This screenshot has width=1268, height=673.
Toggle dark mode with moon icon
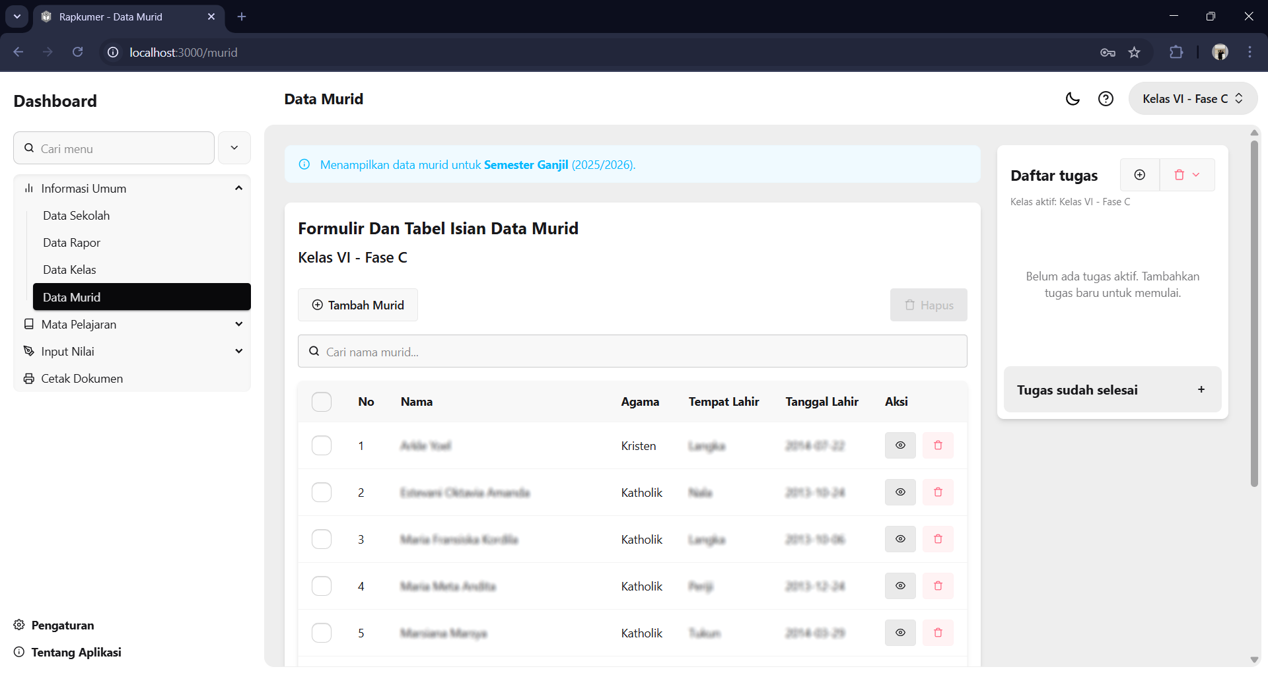point(1073,99)
